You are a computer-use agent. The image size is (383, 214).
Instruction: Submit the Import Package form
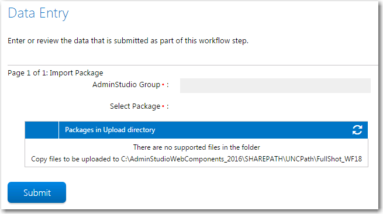(x=37, y=192)
